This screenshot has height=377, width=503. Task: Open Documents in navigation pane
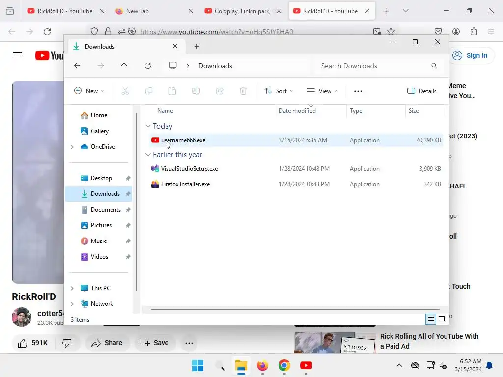[99, 210]
